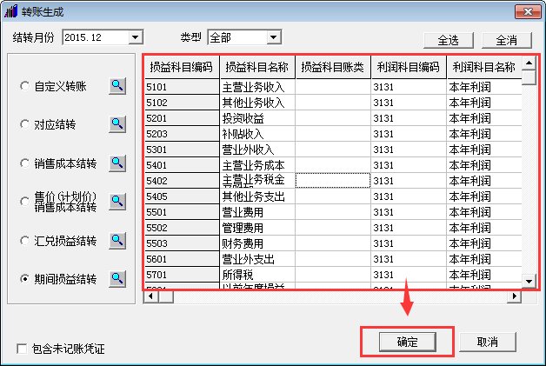This screenshot has width=546, height=366.
Task: Open magnifier beside 期间损益结转
Action: [x=117, y=279]
